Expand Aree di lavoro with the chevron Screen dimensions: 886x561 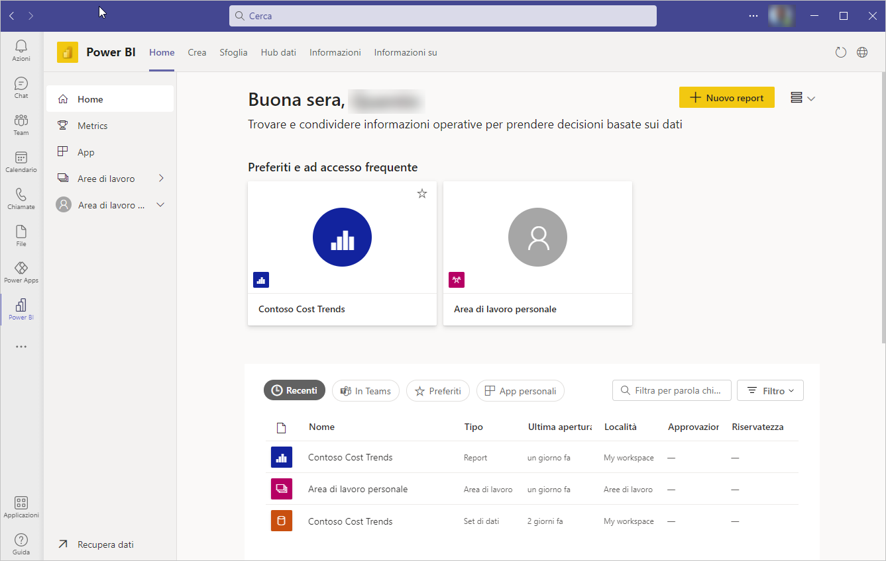161,179
